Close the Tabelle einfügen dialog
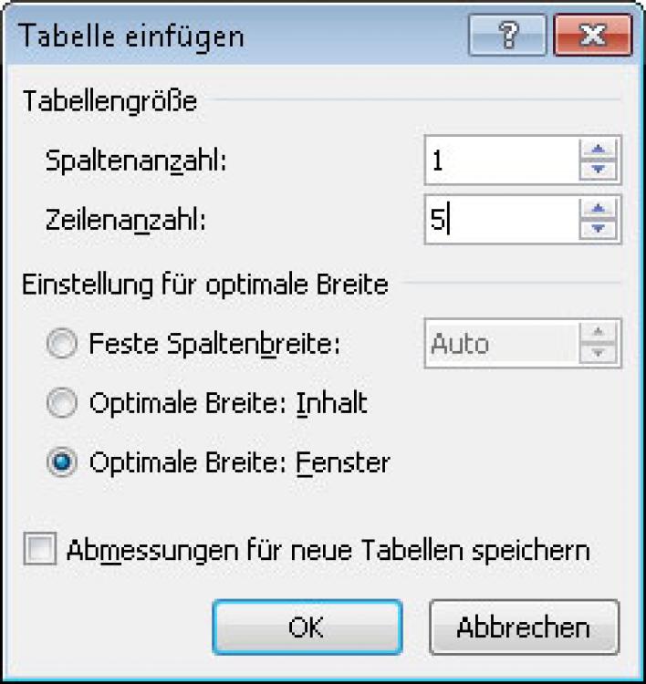The height and width of the screenshot is (684, 646). [592, 38]
